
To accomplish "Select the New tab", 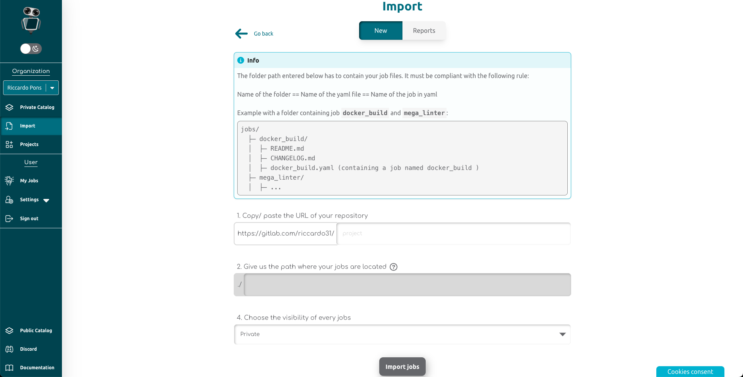I will point(380,31).
